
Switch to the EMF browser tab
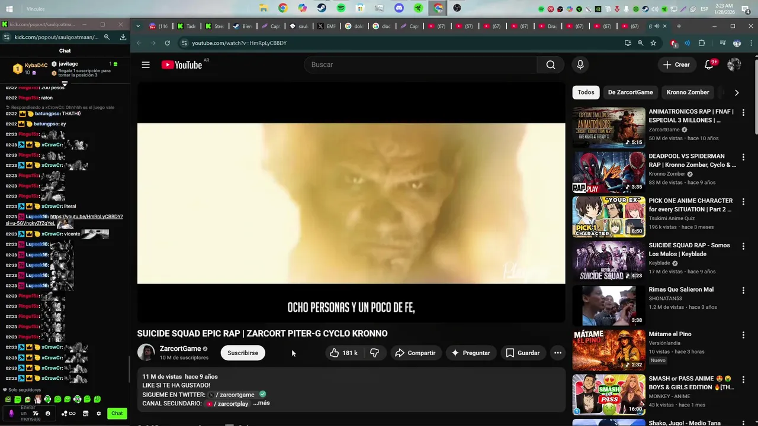[326, 26]
